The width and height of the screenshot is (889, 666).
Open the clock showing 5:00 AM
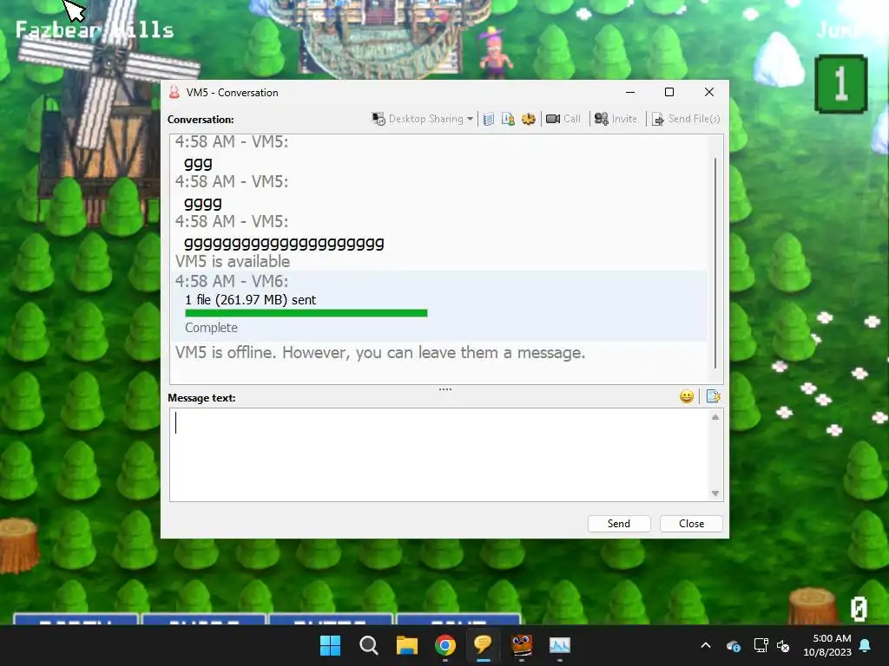point(827,645)
